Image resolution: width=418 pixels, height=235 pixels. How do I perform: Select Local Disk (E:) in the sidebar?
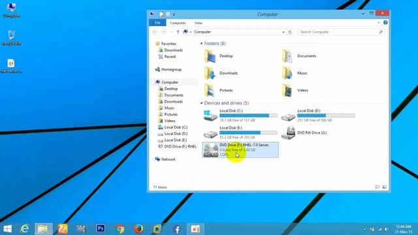pos(176,140)
